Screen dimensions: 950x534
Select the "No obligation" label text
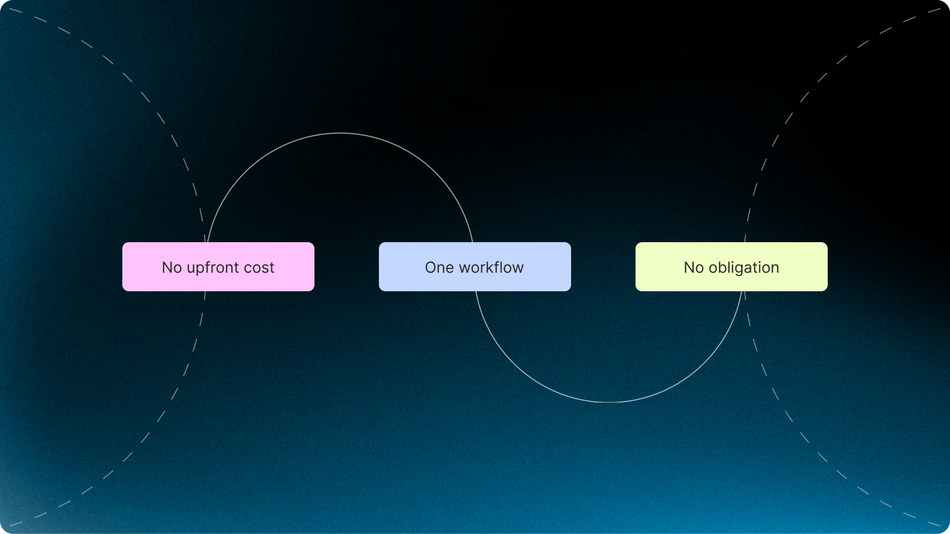(x=732, y=267)
